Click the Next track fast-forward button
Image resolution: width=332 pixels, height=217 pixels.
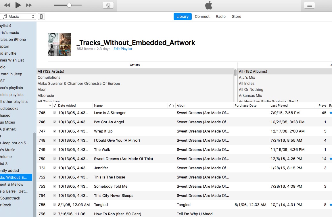tap(28, 5)
